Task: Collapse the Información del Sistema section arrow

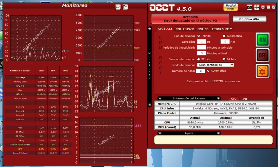Action: tap(219, 98)
